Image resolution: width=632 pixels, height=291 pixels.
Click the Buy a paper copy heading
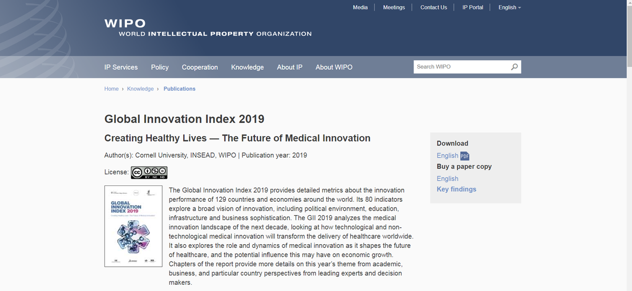(464, 167)
